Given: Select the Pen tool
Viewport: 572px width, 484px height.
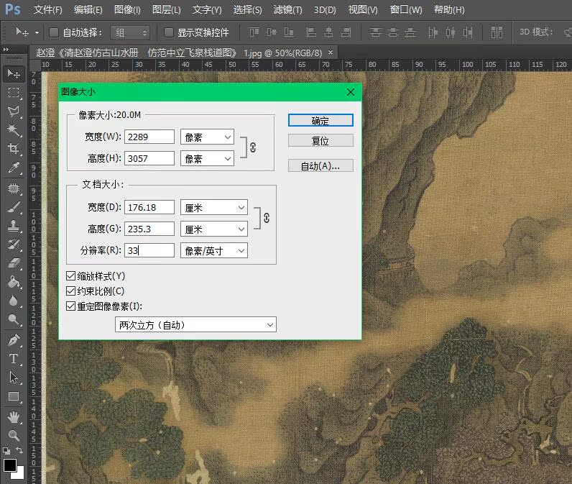Looking at the screenshot, I should 14,340.
